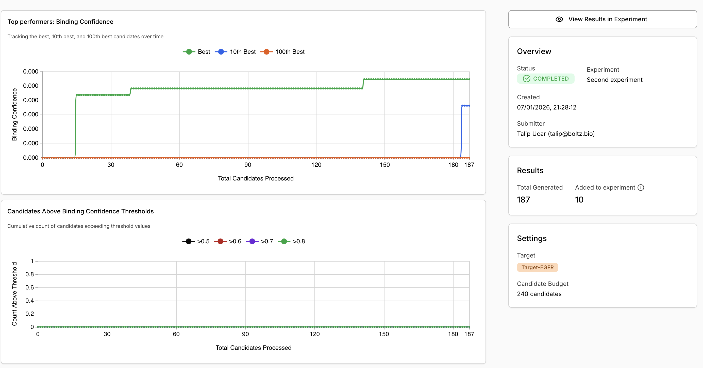Click the blue dot marker for 10th Best
The height and width of the screenshot is (368, 703).
221,51
